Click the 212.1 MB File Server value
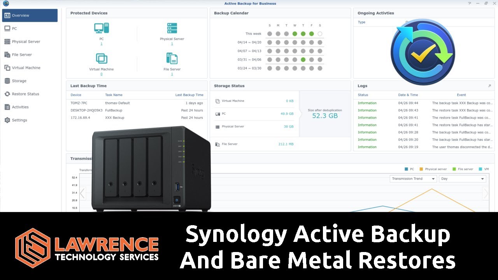This screenshot has width=498, height=280. click(x=286, y=144)
